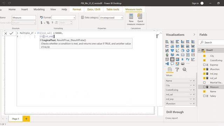Select the stacked column chart visual
The height and width of the screenshot is (126, 224).
(172, 42)
